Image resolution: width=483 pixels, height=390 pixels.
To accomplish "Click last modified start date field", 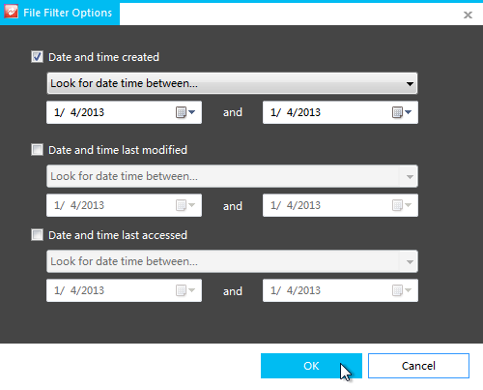I will (124, 205).
